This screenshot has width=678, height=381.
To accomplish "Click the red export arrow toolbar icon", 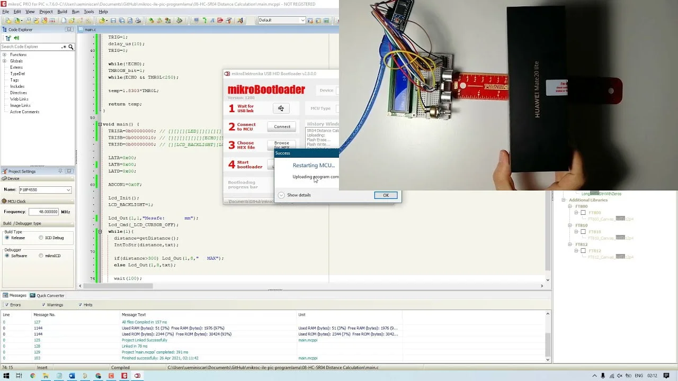I will point(220,20).
